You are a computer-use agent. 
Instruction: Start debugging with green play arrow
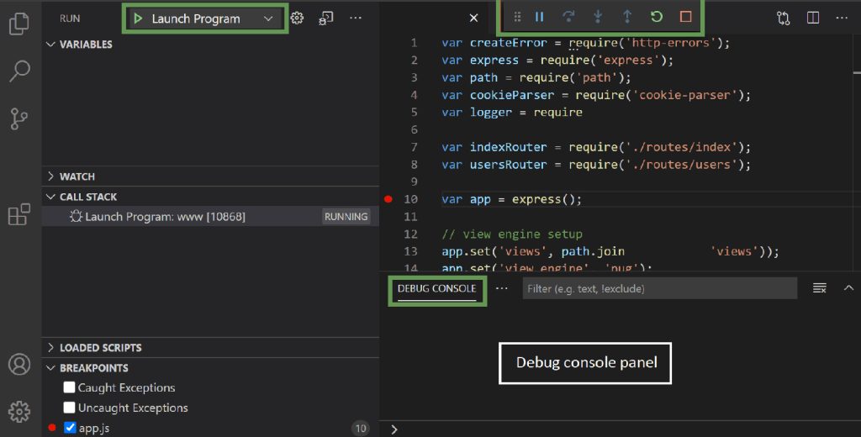(x=139, y=18)
